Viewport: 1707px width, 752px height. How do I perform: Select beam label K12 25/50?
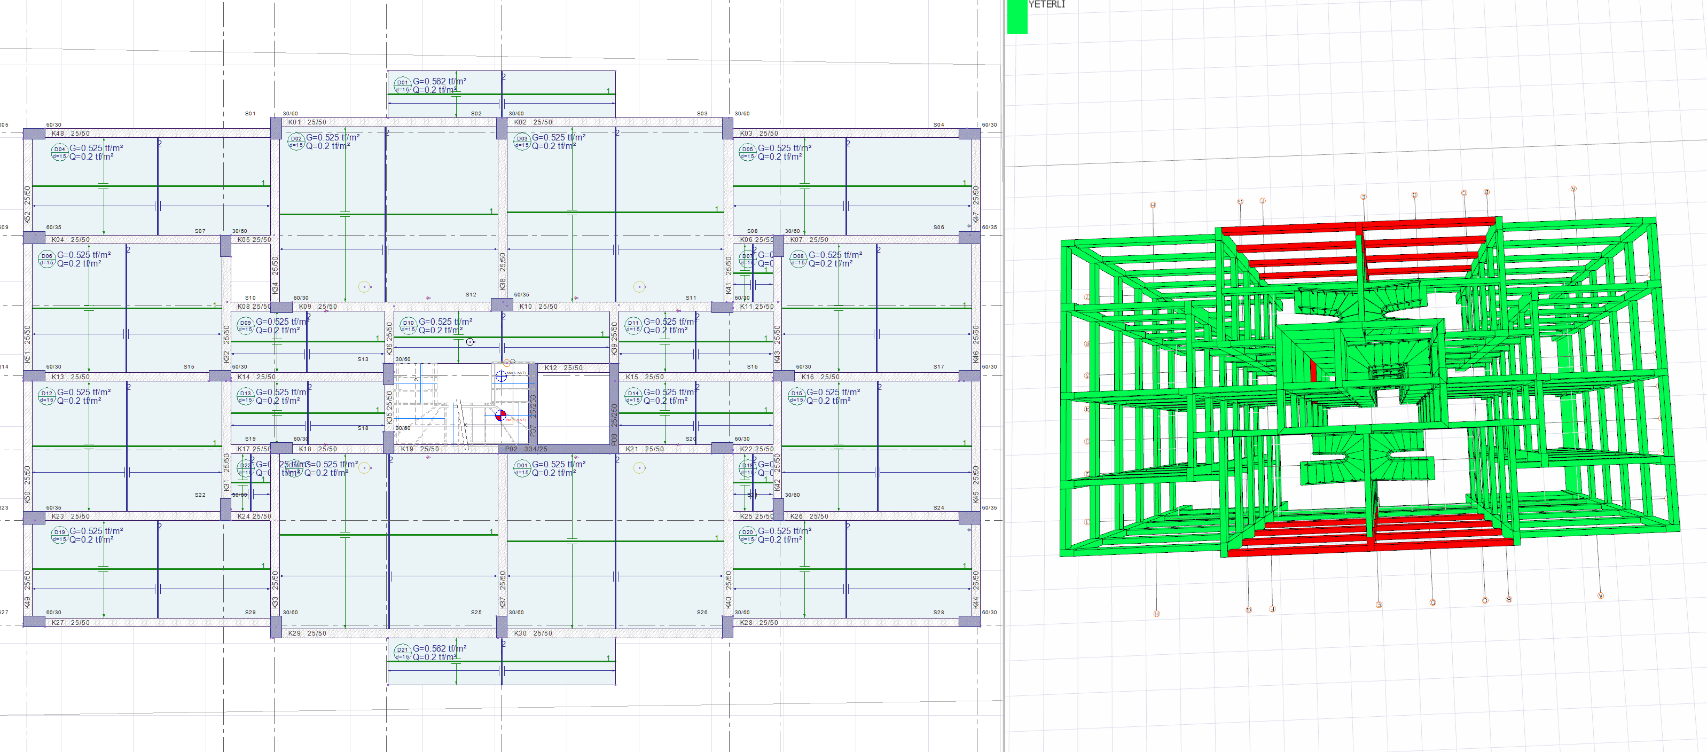point(564,369)
